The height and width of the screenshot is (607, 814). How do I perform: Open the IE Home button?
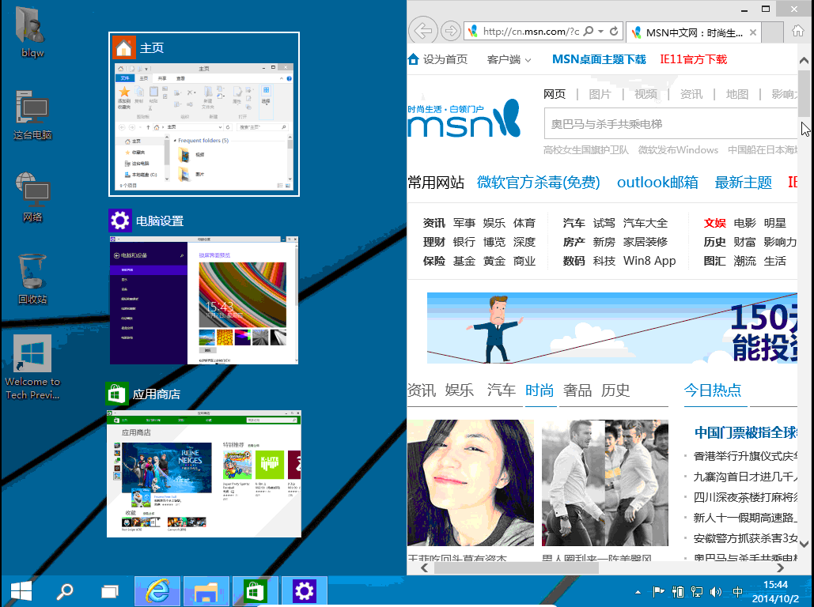tap(798, 31)
